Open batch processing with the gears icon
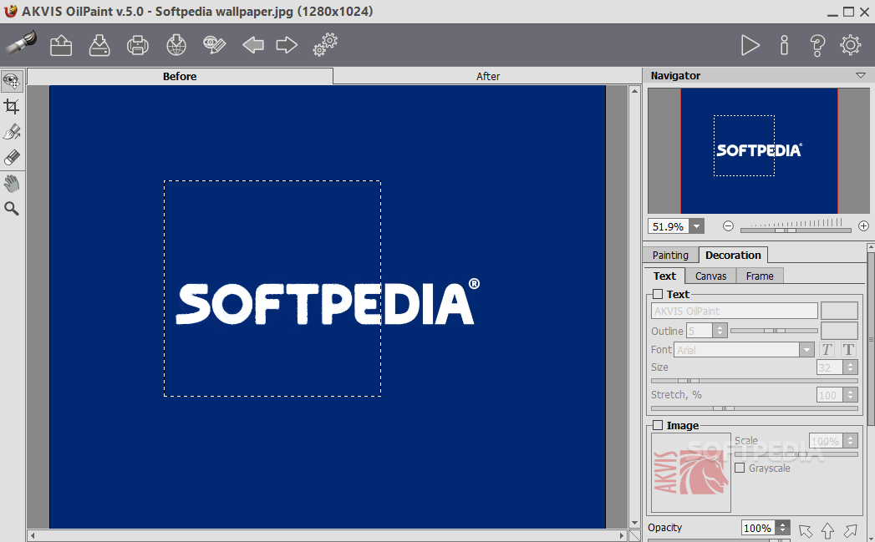The width and height of the screenshot is (875, 542). click(325, 44)
